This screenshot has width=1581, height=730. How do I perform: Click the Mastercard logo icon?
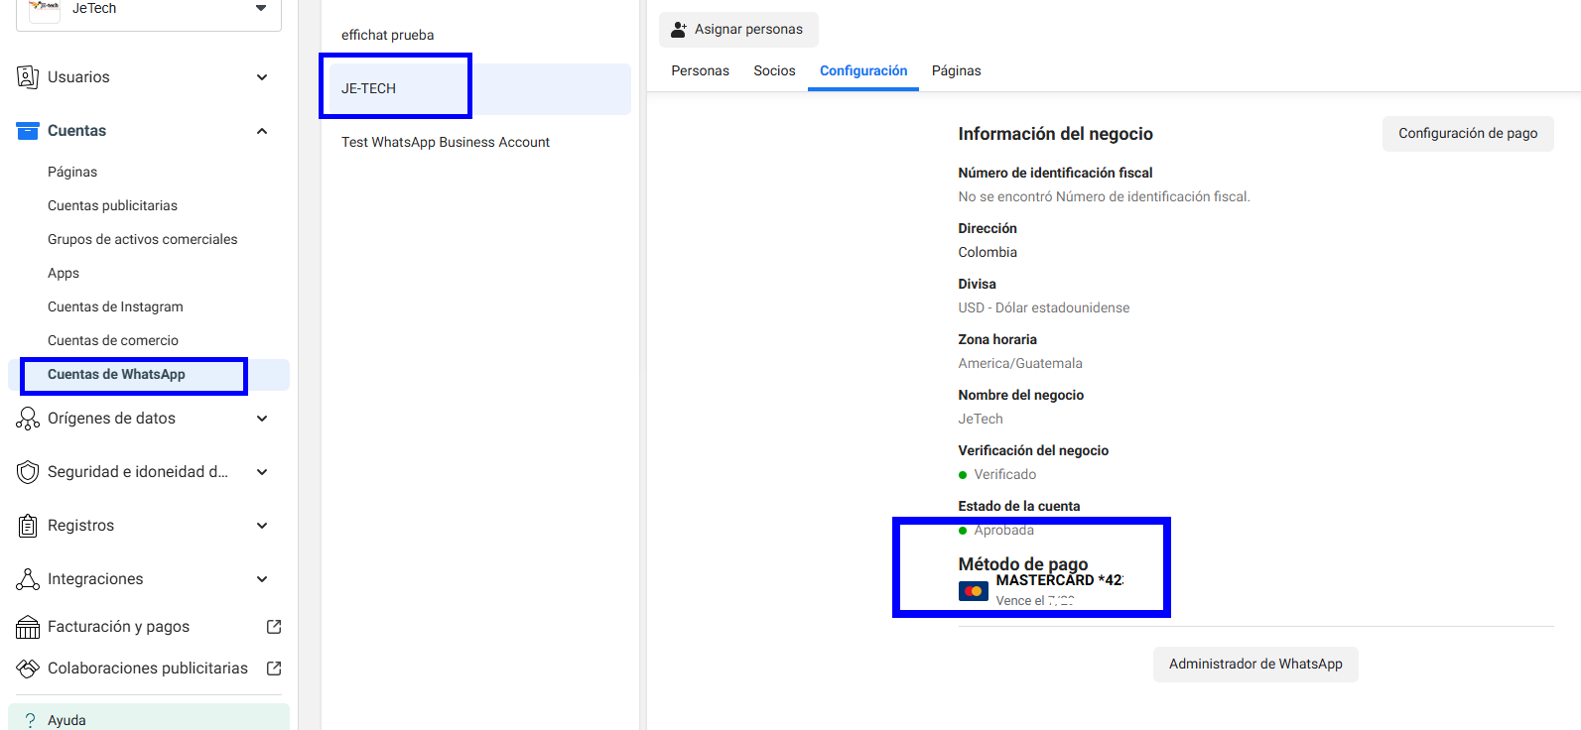pyautogui.click(x=974, y=591)
